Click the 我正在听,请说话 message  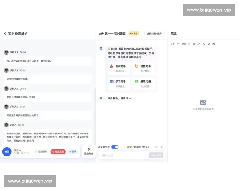[119, 98]
